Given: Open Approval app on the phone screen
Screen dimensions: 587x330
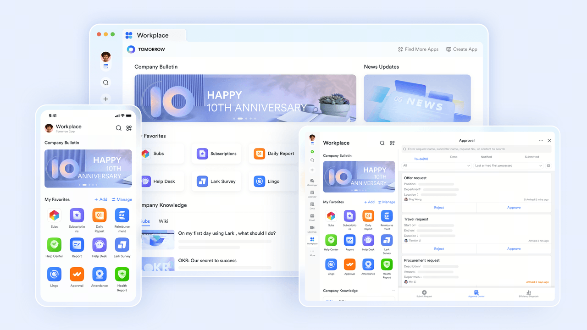Looking at the screenshot, I should point(77,274).
